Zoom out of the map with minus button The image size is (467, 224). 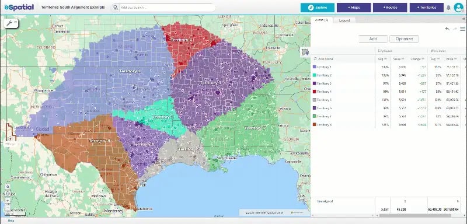[8, 208]
